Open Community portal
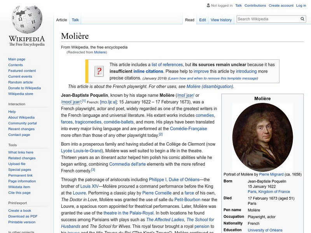The height and width of the screenshot is (233, 311). pyautogui.click(x=23, y=123)
